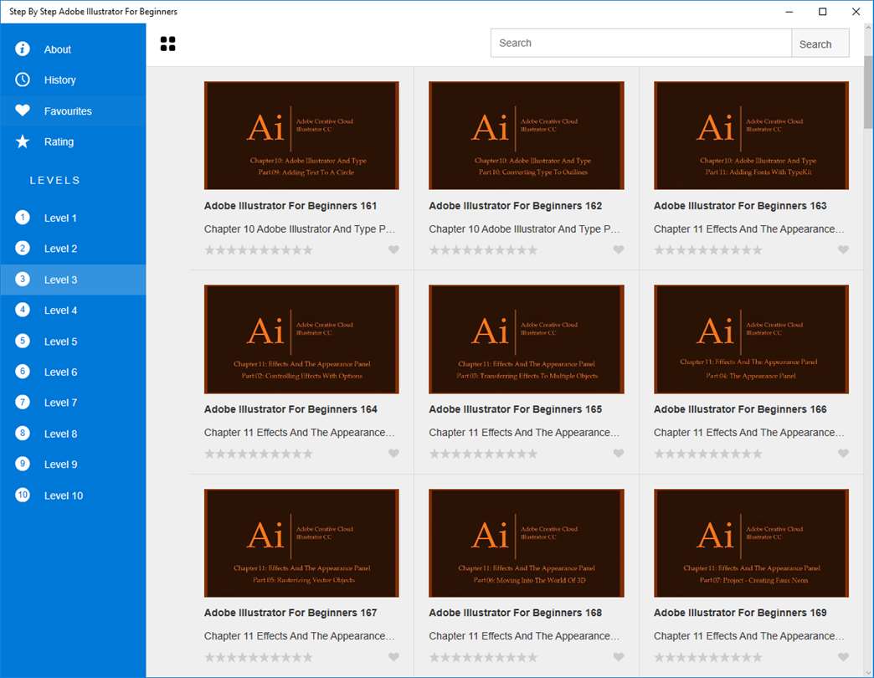
Task: Open the lesson 161 video thumbnail
Action: click(301, 136)
